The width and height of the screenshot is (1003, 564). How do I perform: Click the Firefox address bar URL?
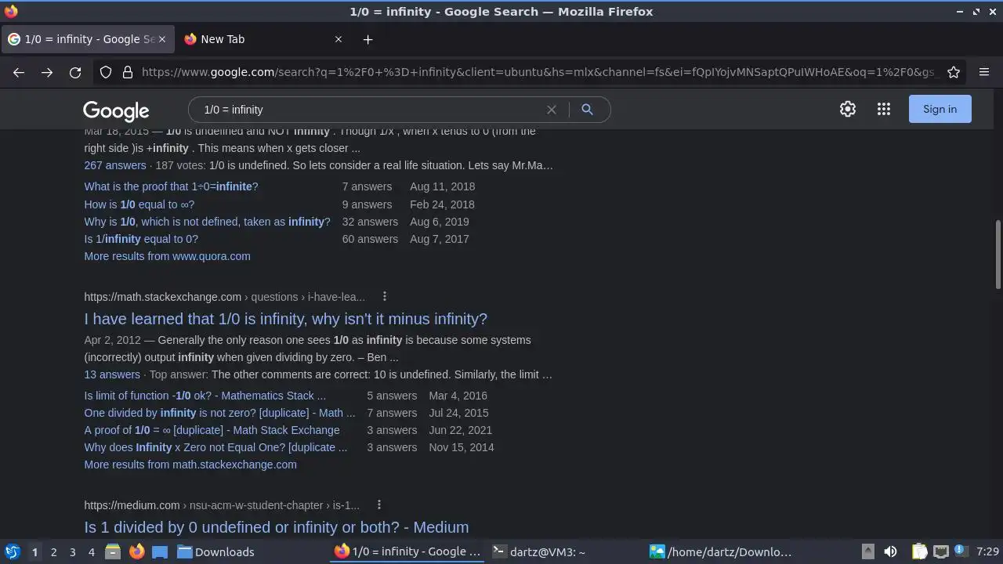pyautogui.click(x=539, y=72)
